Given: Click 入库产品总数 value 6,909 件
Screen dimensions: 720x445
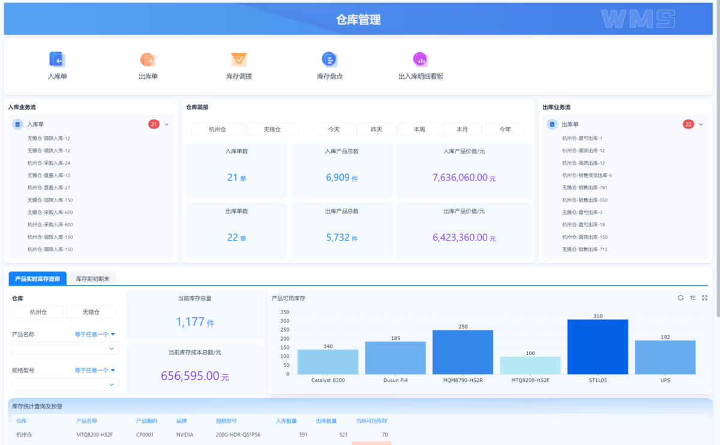Looking at the screenshot, I should [342, 178].
